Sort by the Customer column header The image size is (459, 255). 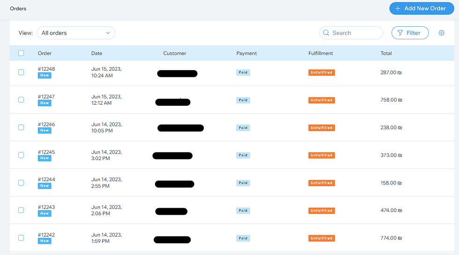174,53
